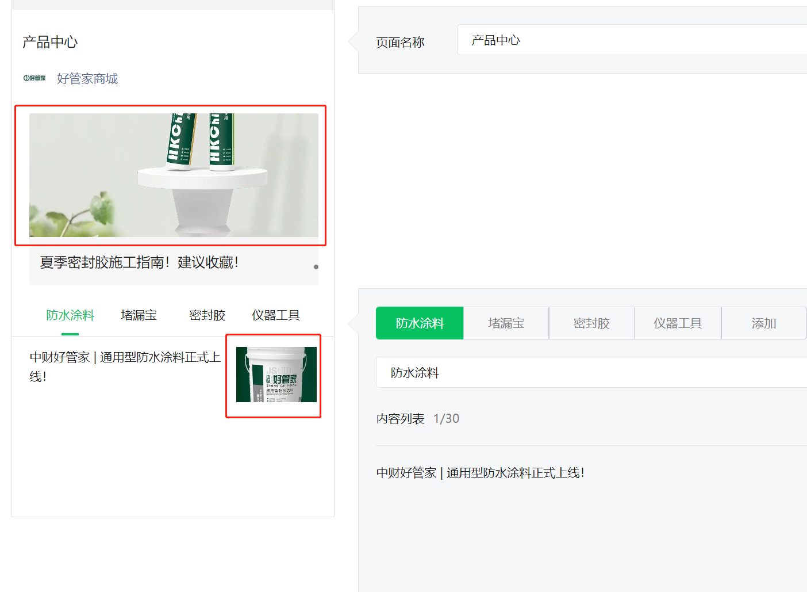Viewport: 807px width, 592px height.
Task: Click the sealant banner image
Action: [x=174, y=175]
